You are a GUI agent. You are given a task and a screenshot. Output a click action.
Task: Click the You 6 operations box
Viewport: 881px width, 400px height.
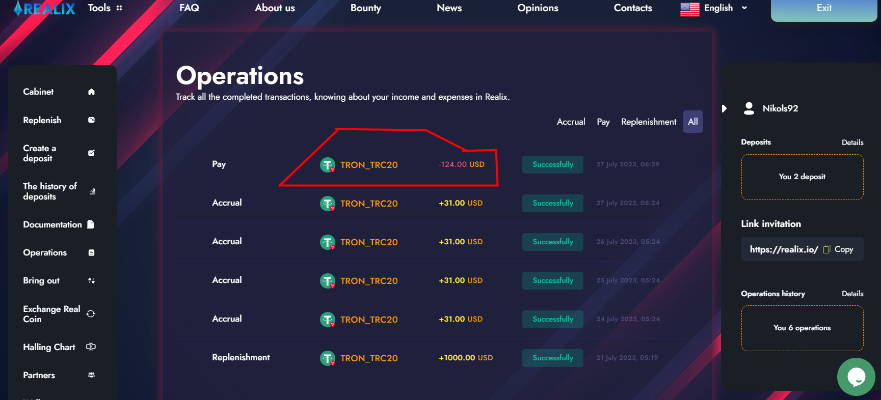pyautogui.click(x=802, y=328)
